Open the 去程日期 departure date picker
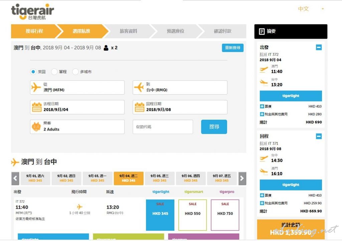The height and width of the screenshot is (241, 342). pos(77,107)
